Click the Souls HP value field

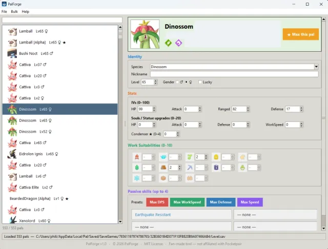pyautogui.click(x=145, y=125)
